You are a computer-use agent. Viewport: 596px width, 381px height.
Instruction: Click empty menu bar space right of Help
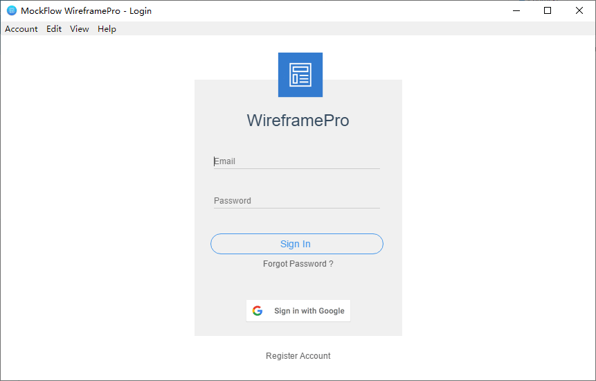[346, 29]
